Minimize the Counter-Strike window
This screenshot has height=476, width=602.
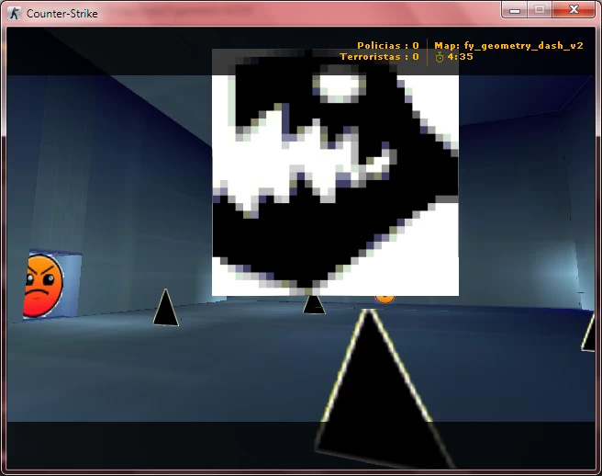pyautogui.click(x=515, y=10)
